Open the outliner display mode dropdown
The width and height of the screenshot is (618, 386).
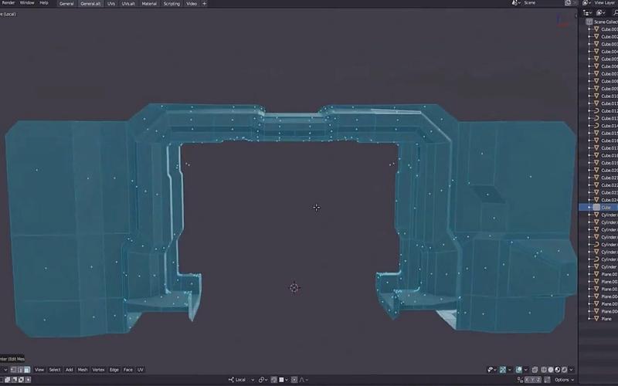click(588, 13)
